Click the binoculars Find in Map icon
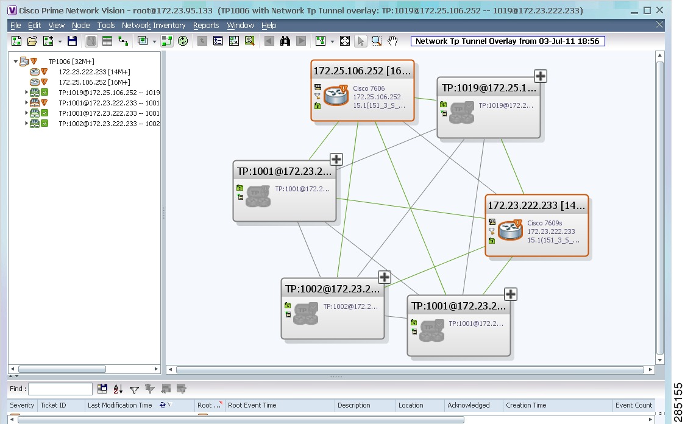685x424 pixels. (x=285, y=41)
